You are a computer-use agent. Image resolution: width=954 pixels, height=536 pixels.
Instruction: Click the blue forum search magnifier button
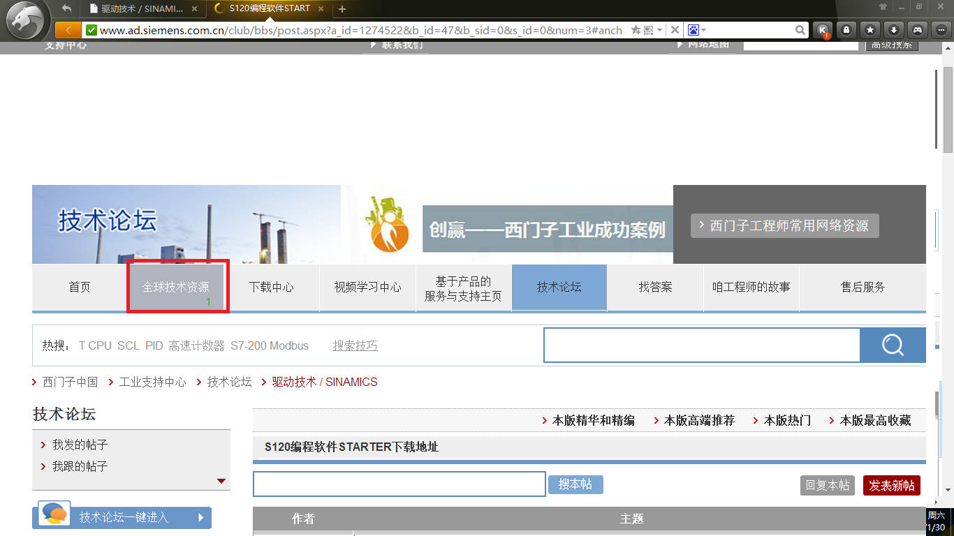(x=893, y=345)
